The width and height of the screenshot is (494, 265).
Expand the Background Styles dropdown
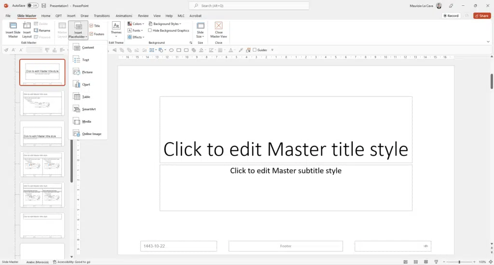click(x=165, y=24)
